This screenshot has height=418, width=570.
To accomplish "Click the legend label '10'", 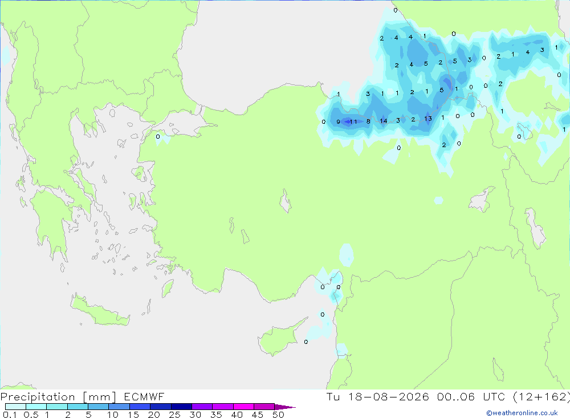I will (x=113, y=415).
